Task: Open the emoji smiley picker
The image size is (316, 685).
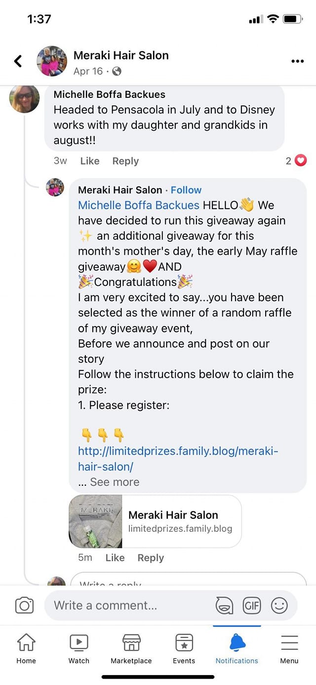Action: tap(279, 605)
